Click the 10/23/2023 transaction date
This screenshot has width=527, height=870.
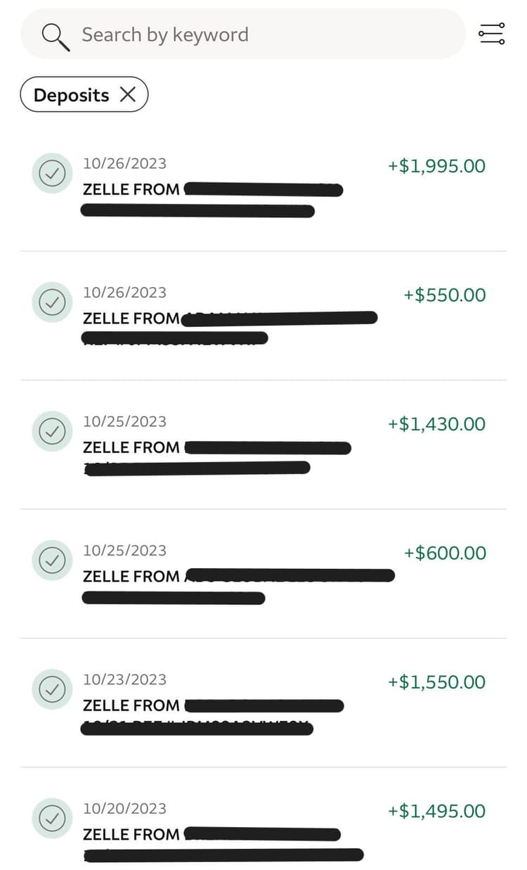pos(124,679)
